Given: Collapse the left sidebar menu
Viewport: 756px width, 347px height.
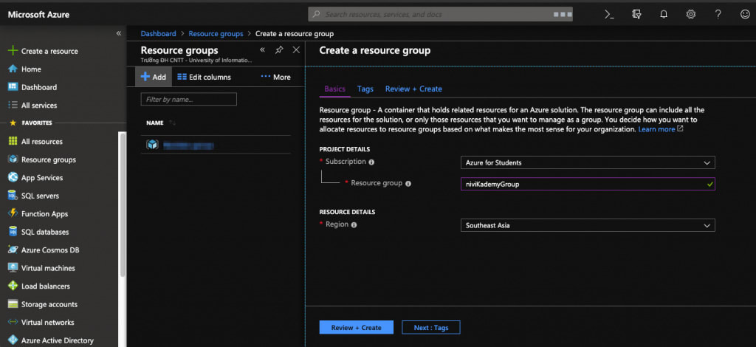Looking at the screenshot, I should [x=119, y=33].
